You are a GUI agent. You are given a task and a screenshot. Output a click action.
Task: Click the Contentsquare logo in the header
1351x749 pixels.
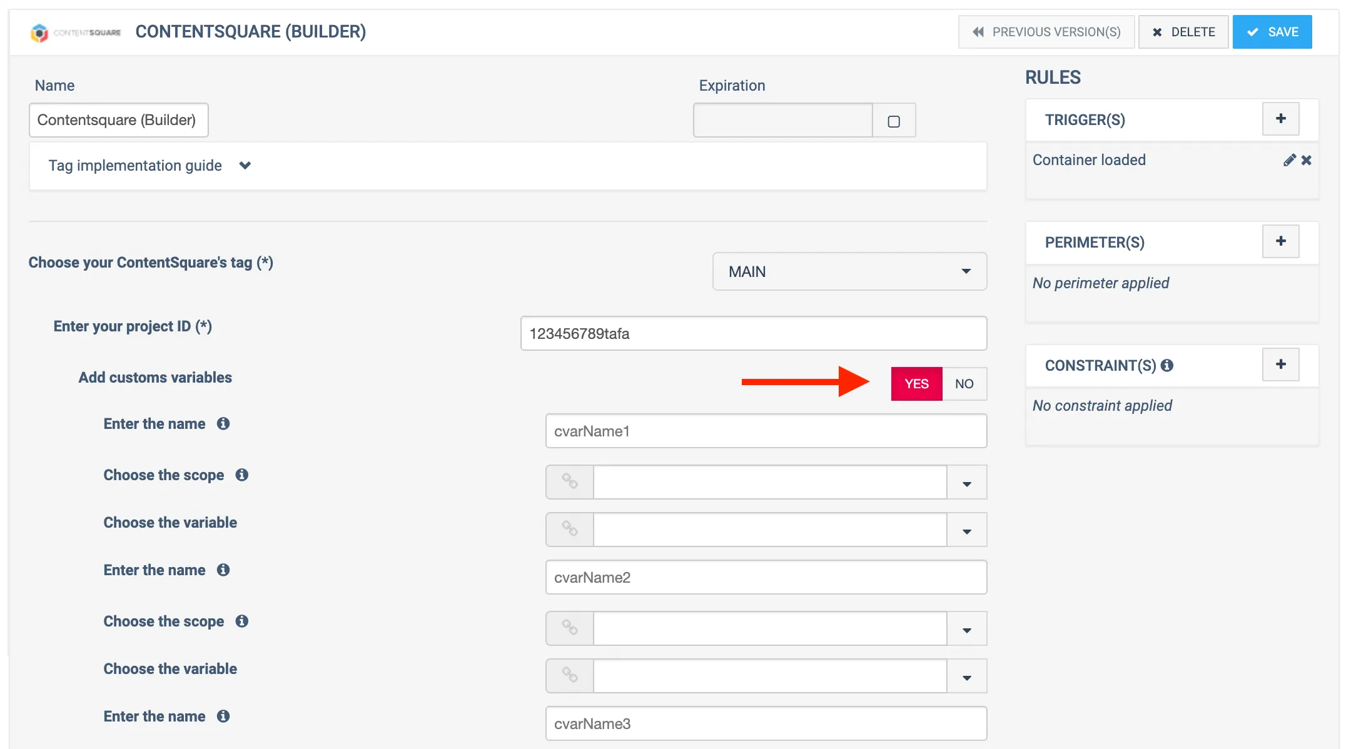[x=75, y=32]
